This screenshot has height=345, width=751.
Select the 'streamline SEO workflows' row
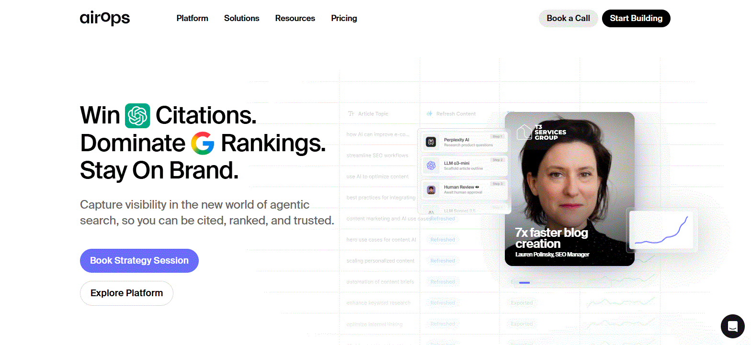[x=377, y=156]
